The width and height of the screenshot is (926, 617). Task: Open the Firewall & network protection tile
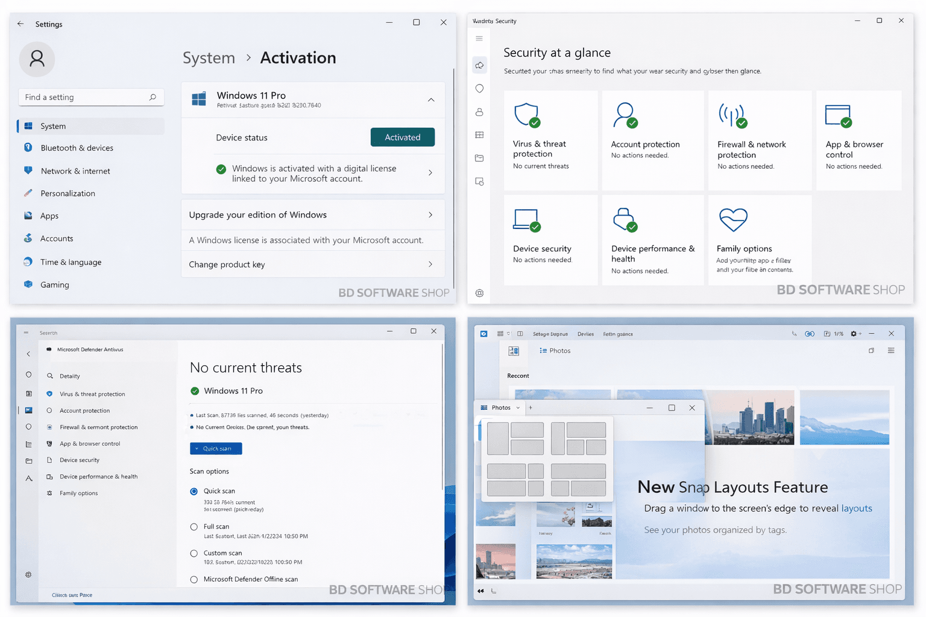pyautogui.click(x=760, y=140)
